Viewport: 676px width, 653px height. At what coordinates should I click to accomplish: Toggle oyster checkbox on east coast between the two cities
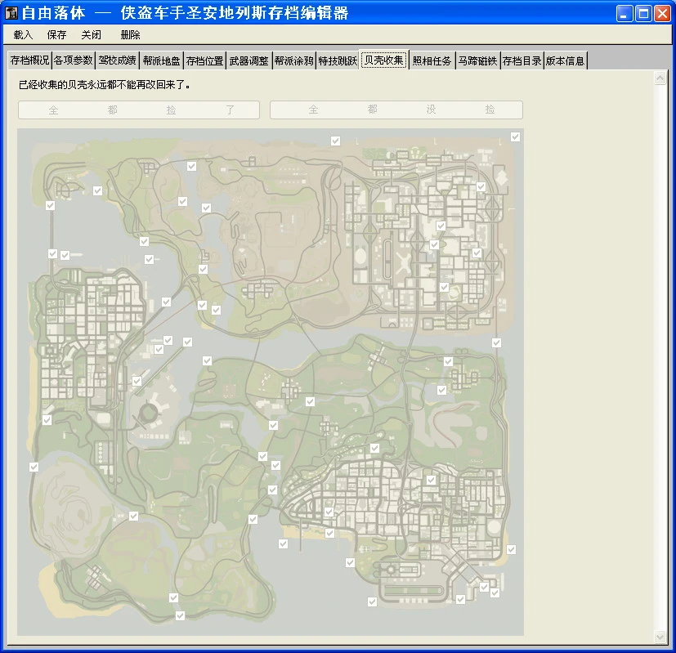[x=497, y=342]
